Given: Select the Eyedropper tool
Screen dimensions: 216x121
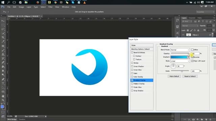Looking at the screenshot, I should click(x=3, y=42).
